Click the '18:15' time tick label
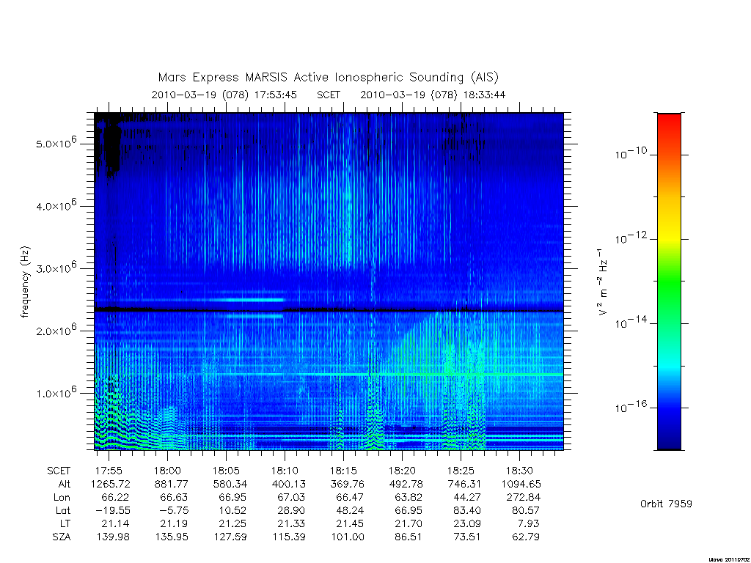 pos(343,471)
